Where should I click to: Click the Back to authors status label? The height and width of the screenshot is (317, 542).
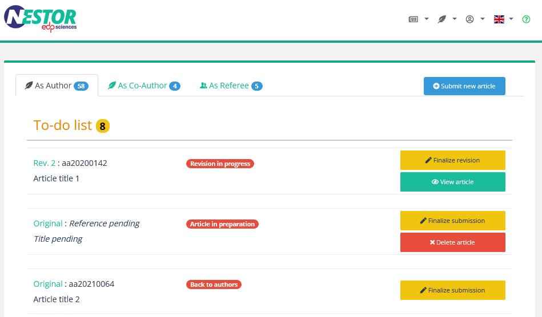214,285
